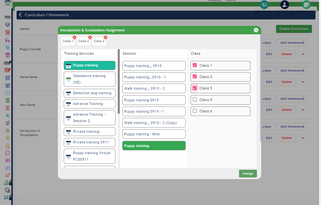The height and width of the screenshot is (205, 321).
Task: Expand the New Game row chevron
Action: 303,110
